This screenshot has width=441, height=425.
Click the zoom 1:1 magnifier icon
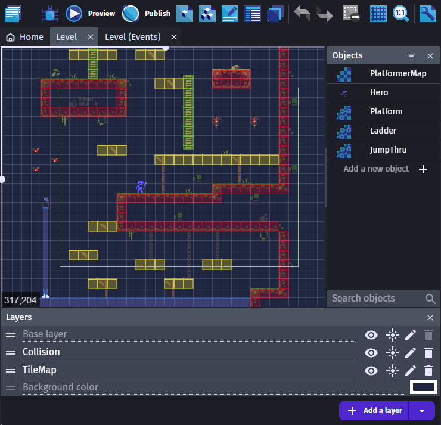(401, 13)
